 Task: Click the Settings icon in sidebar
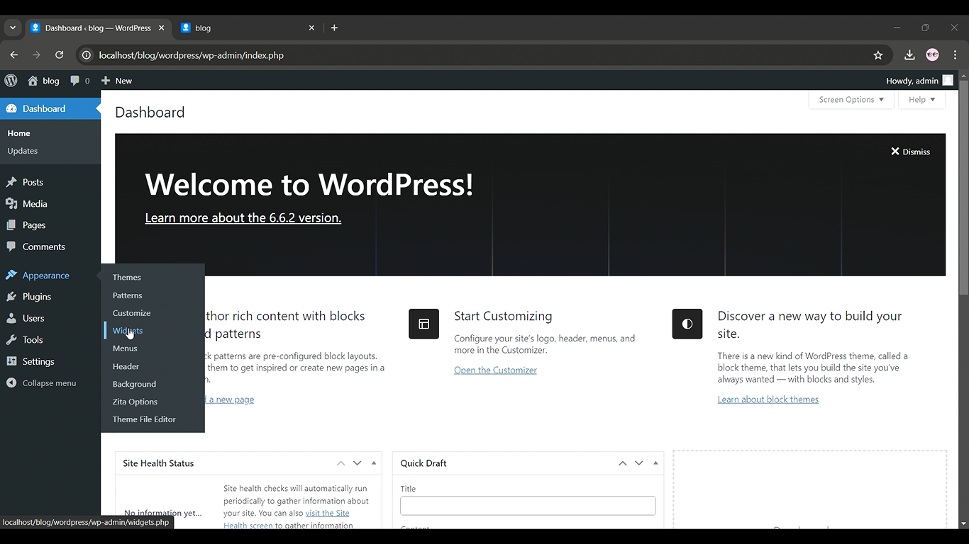pyautogui.click(x=11, y=361)
